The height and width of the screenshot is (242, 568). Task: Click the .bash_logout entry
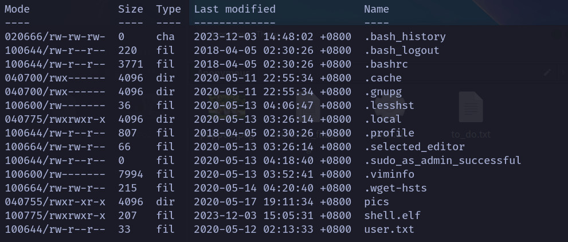402,50
